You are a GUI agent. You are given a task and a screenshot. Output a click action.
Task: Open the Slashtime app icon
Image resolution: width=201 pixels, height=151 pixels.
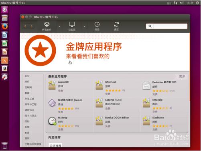pyautogui.click(x=146, y=121)
